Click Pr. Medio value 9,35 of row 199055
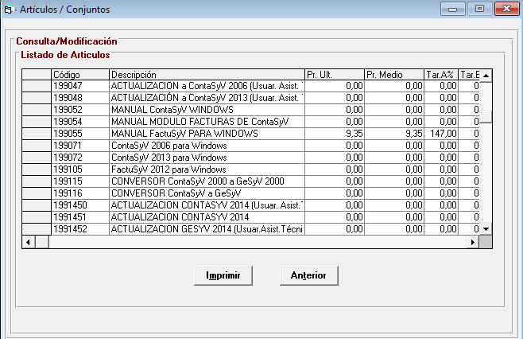Viewport: 523px width, 339px height. point(394,134)
